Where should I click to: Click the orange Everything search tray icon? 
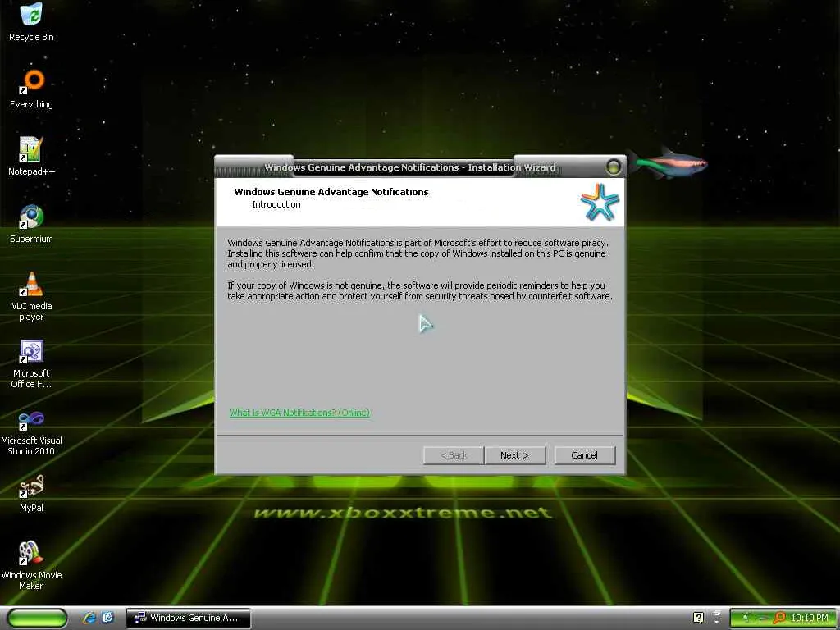click(x=779, y=618)
